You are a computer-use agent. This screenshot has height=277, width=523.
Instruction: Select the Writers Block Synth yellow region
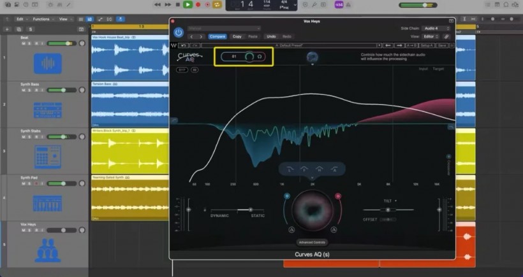tap(130, 151)
